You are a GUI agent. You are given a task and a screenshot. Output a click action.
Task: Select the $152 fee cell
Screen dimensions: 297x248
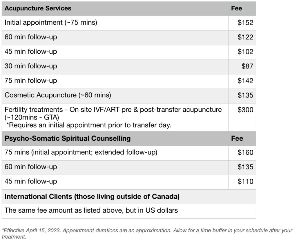click(245, 23)
